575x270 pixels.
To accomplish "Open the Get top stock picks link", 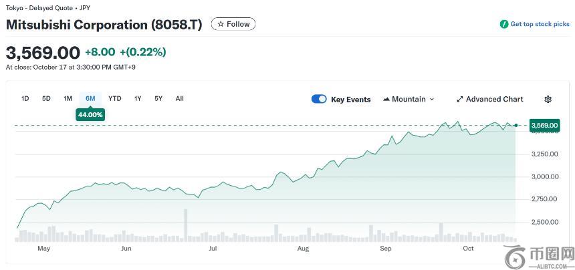I will [540, 24].
